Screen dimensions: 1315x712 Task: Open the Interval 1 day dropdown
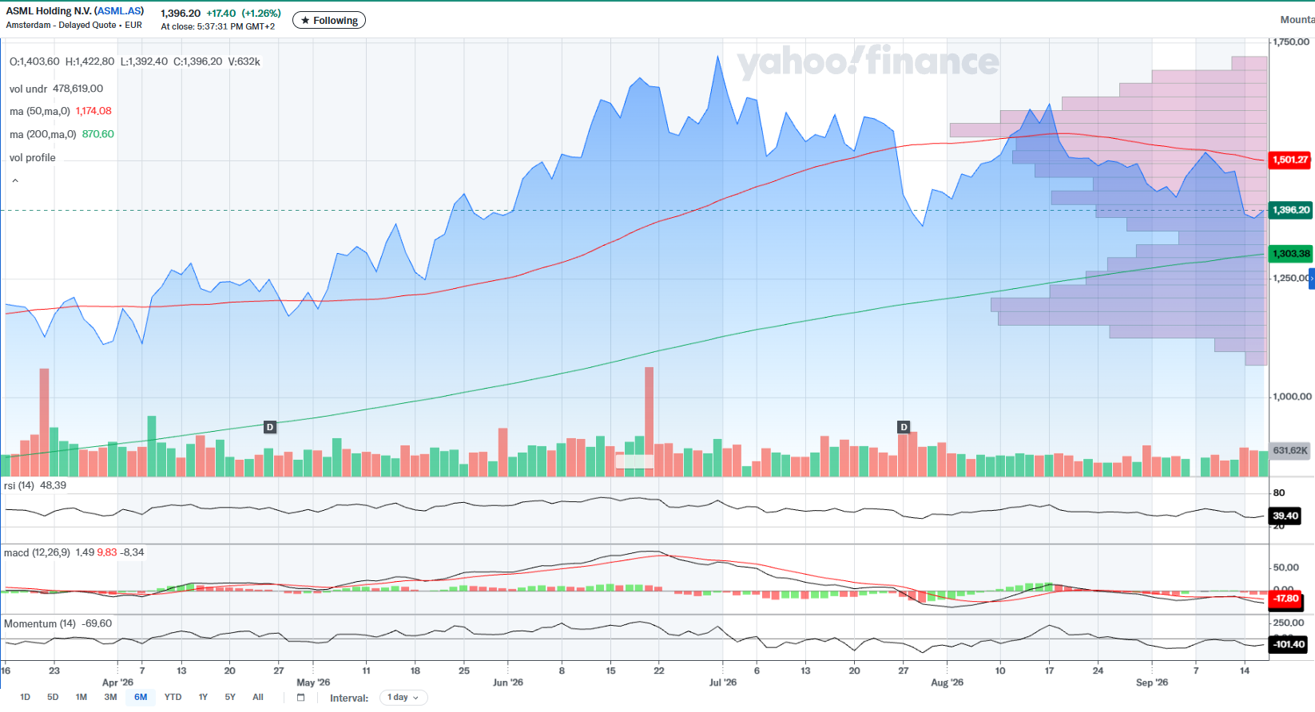tap(403, 698)
